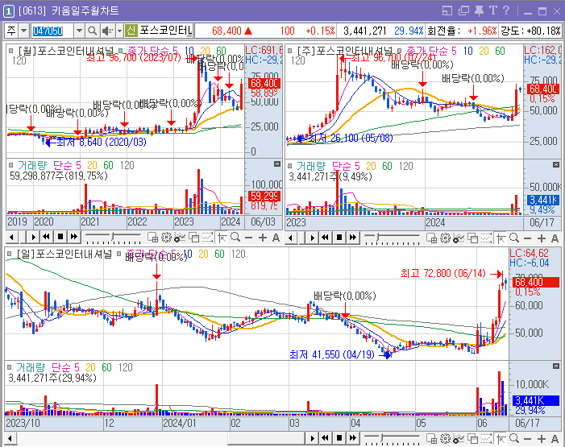Expand the stock code history dropdown
This screenshot has height=447, width=565.
coord(79,31)
